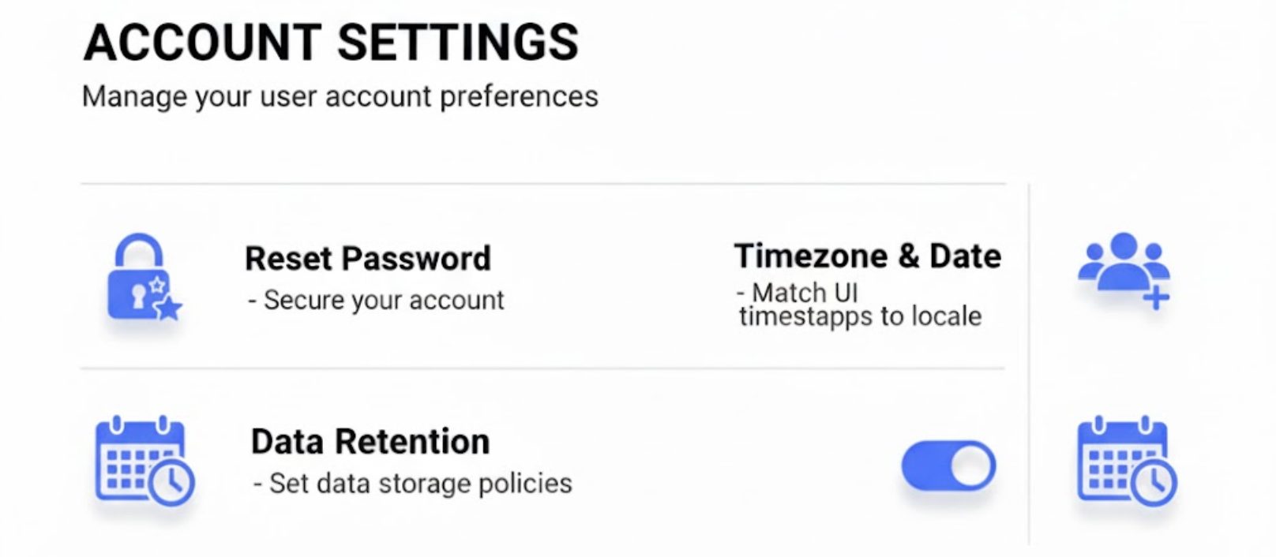The height and width of the screenshot is (557, 1276).
Task: Select the ACCOUNT SETTINGS heading
Action: (x=331, y=41)
